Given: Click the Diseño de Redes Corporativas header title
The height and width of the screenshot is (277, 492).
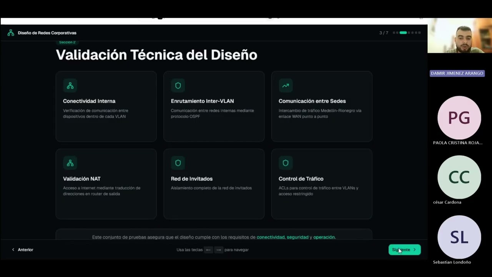Looking at the screenshot, I should click(x=47, y=33).
